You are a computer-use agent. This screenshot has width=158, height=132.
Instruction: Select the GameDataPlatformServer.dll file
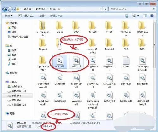pos(93,100)
